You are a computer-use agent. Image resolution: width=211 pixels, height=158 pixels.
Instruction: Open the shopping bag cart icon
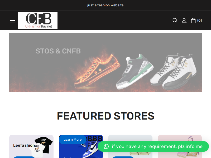coord(193,21)
